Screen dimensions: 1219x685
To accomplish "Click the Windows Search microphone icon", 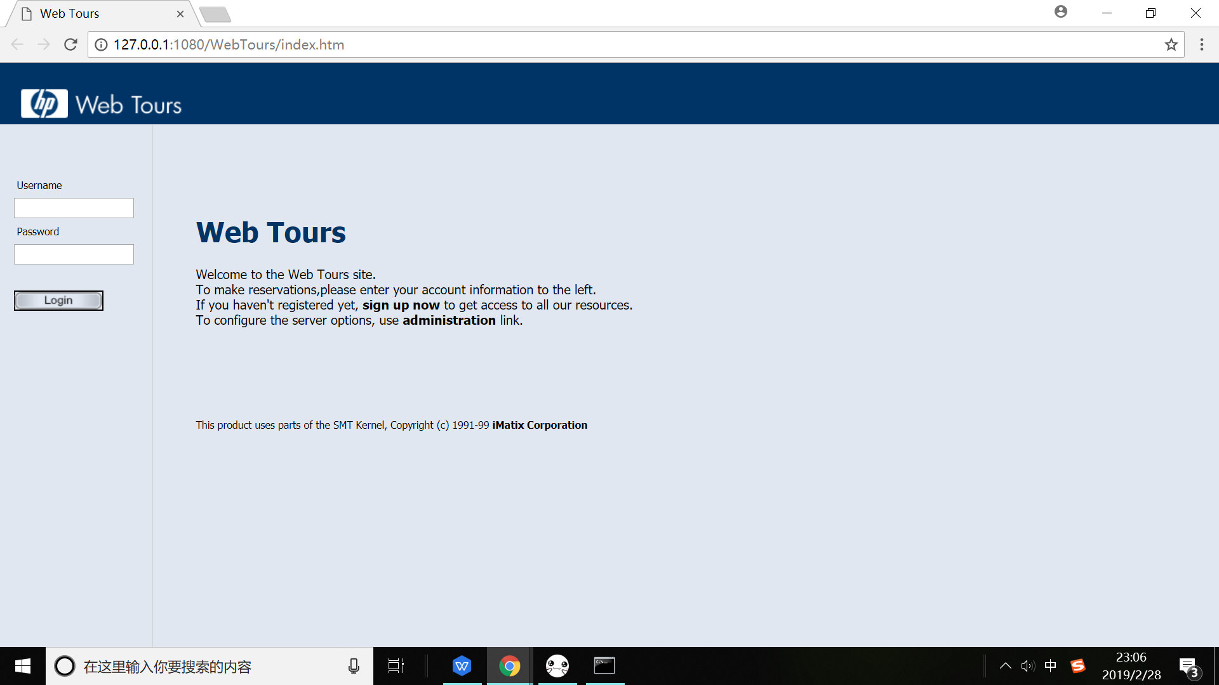I will pyautogui.click(x=353, y=666).
